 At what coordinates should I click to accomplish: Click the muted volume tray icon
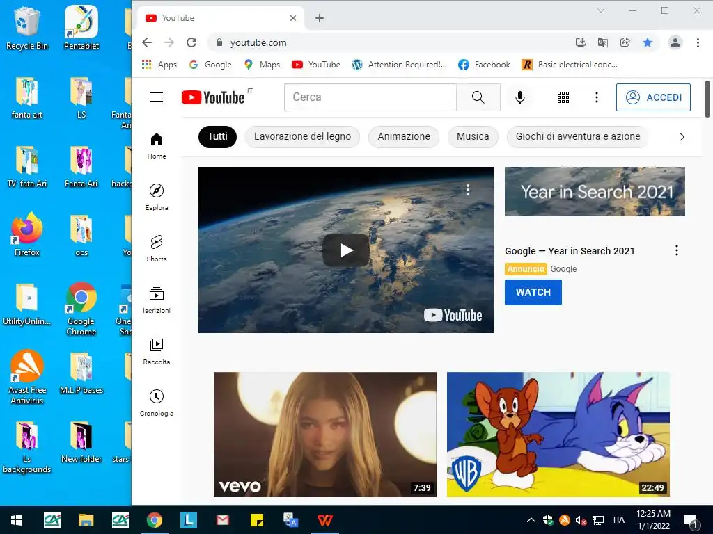581,520
